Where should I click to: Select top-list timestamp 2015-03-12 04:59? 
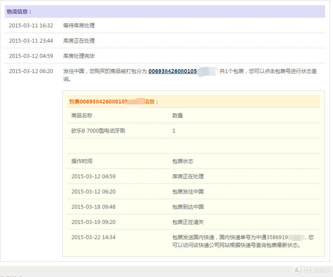click(31, 56)
